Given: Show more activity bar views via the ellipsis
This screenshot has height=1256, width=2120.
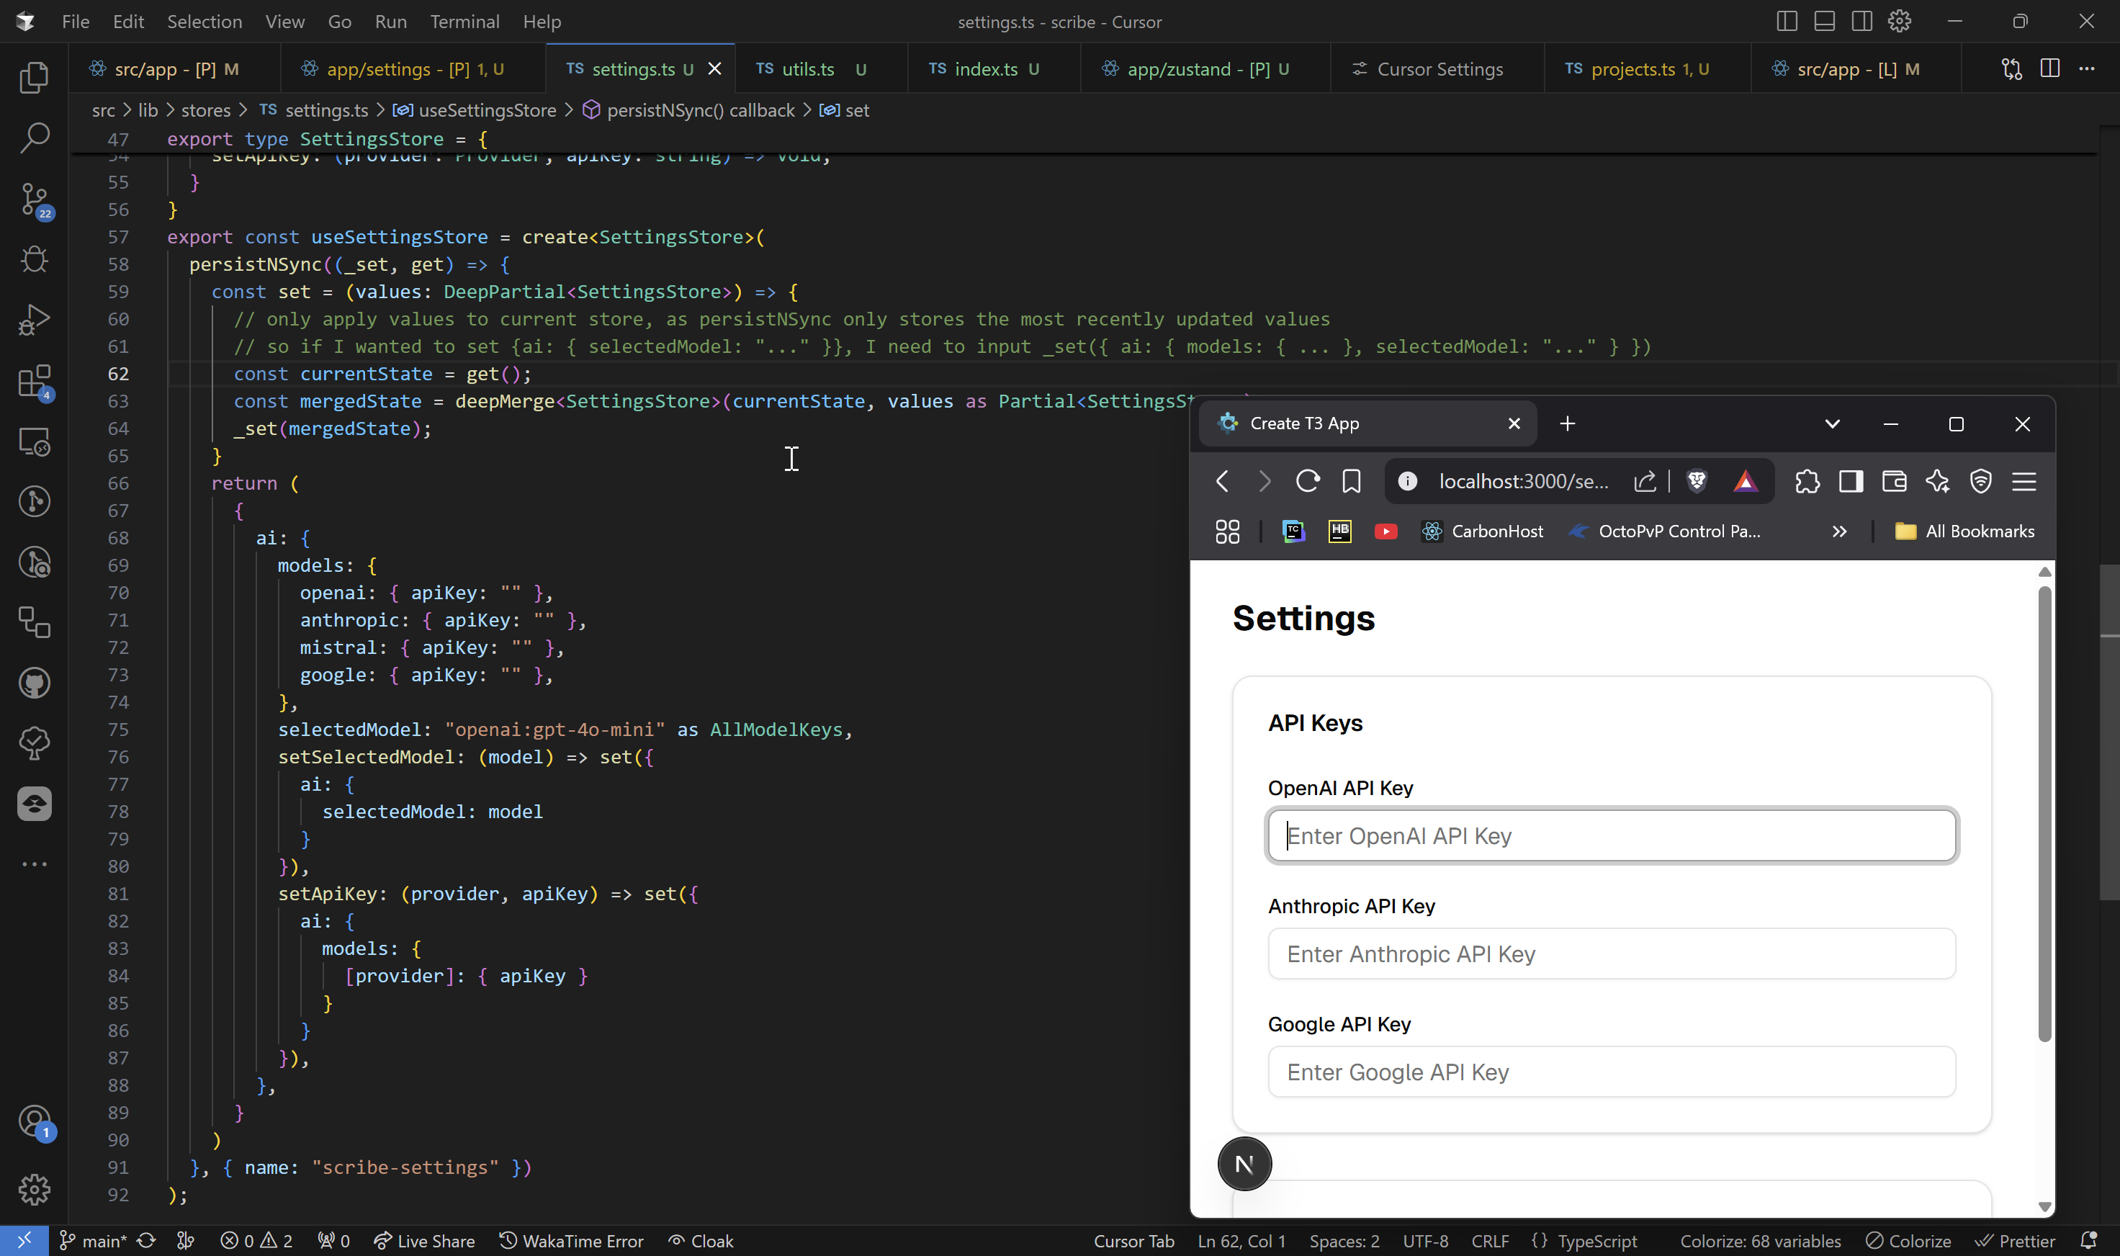Looking at the screenshot, I should [34, 864].
